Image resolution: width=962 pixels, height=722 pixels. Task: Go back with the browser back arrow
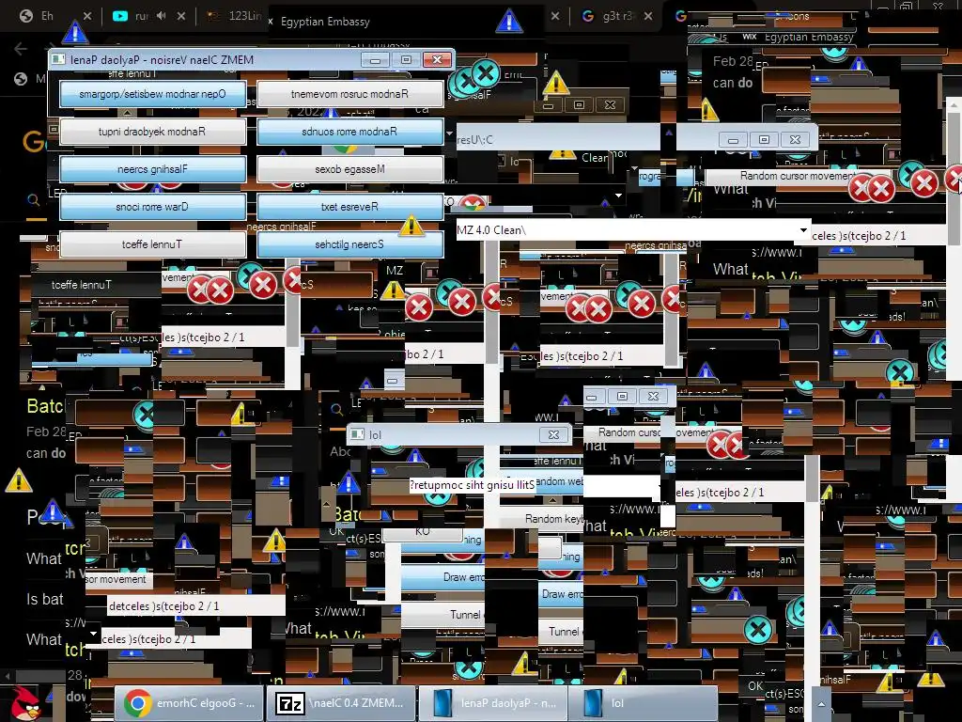[21, 49]
